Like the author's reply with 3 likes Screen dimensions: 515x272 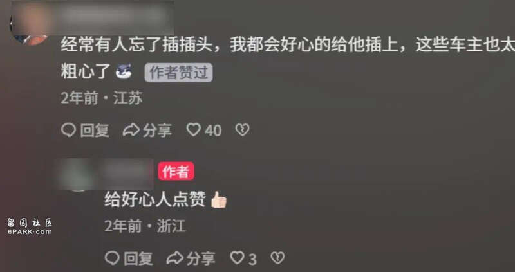pyautogui.click(x=237, y=258)
